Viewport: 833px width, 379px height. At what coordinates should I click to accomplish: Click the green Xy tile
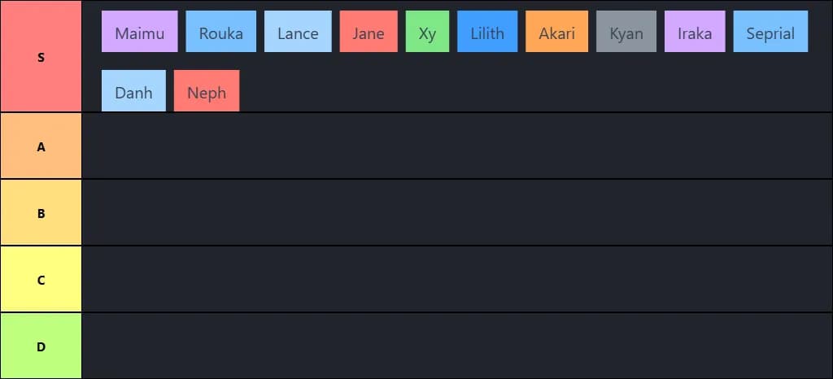pyautogui.click(x=427, y=33)
